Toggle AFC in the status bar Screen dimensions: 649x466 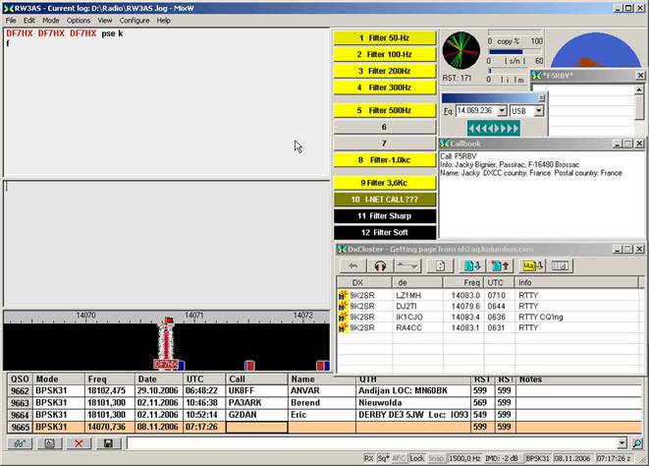pos(399,458)
